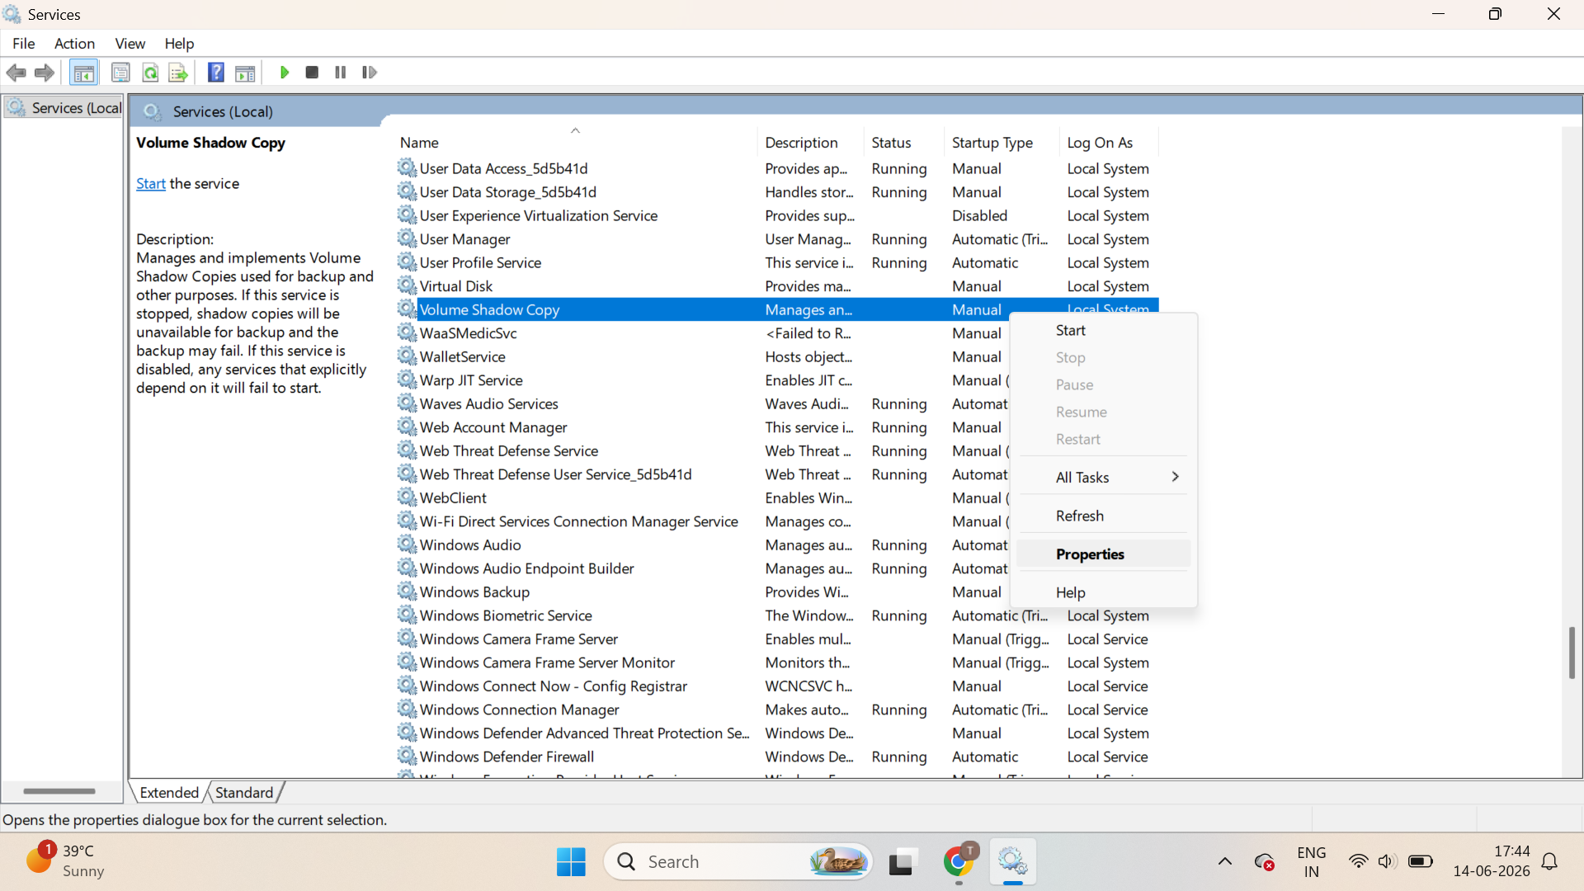Sort by the Log On As column header
Viewport: 1584px width, 891px height.
(x=1109, y=142)
